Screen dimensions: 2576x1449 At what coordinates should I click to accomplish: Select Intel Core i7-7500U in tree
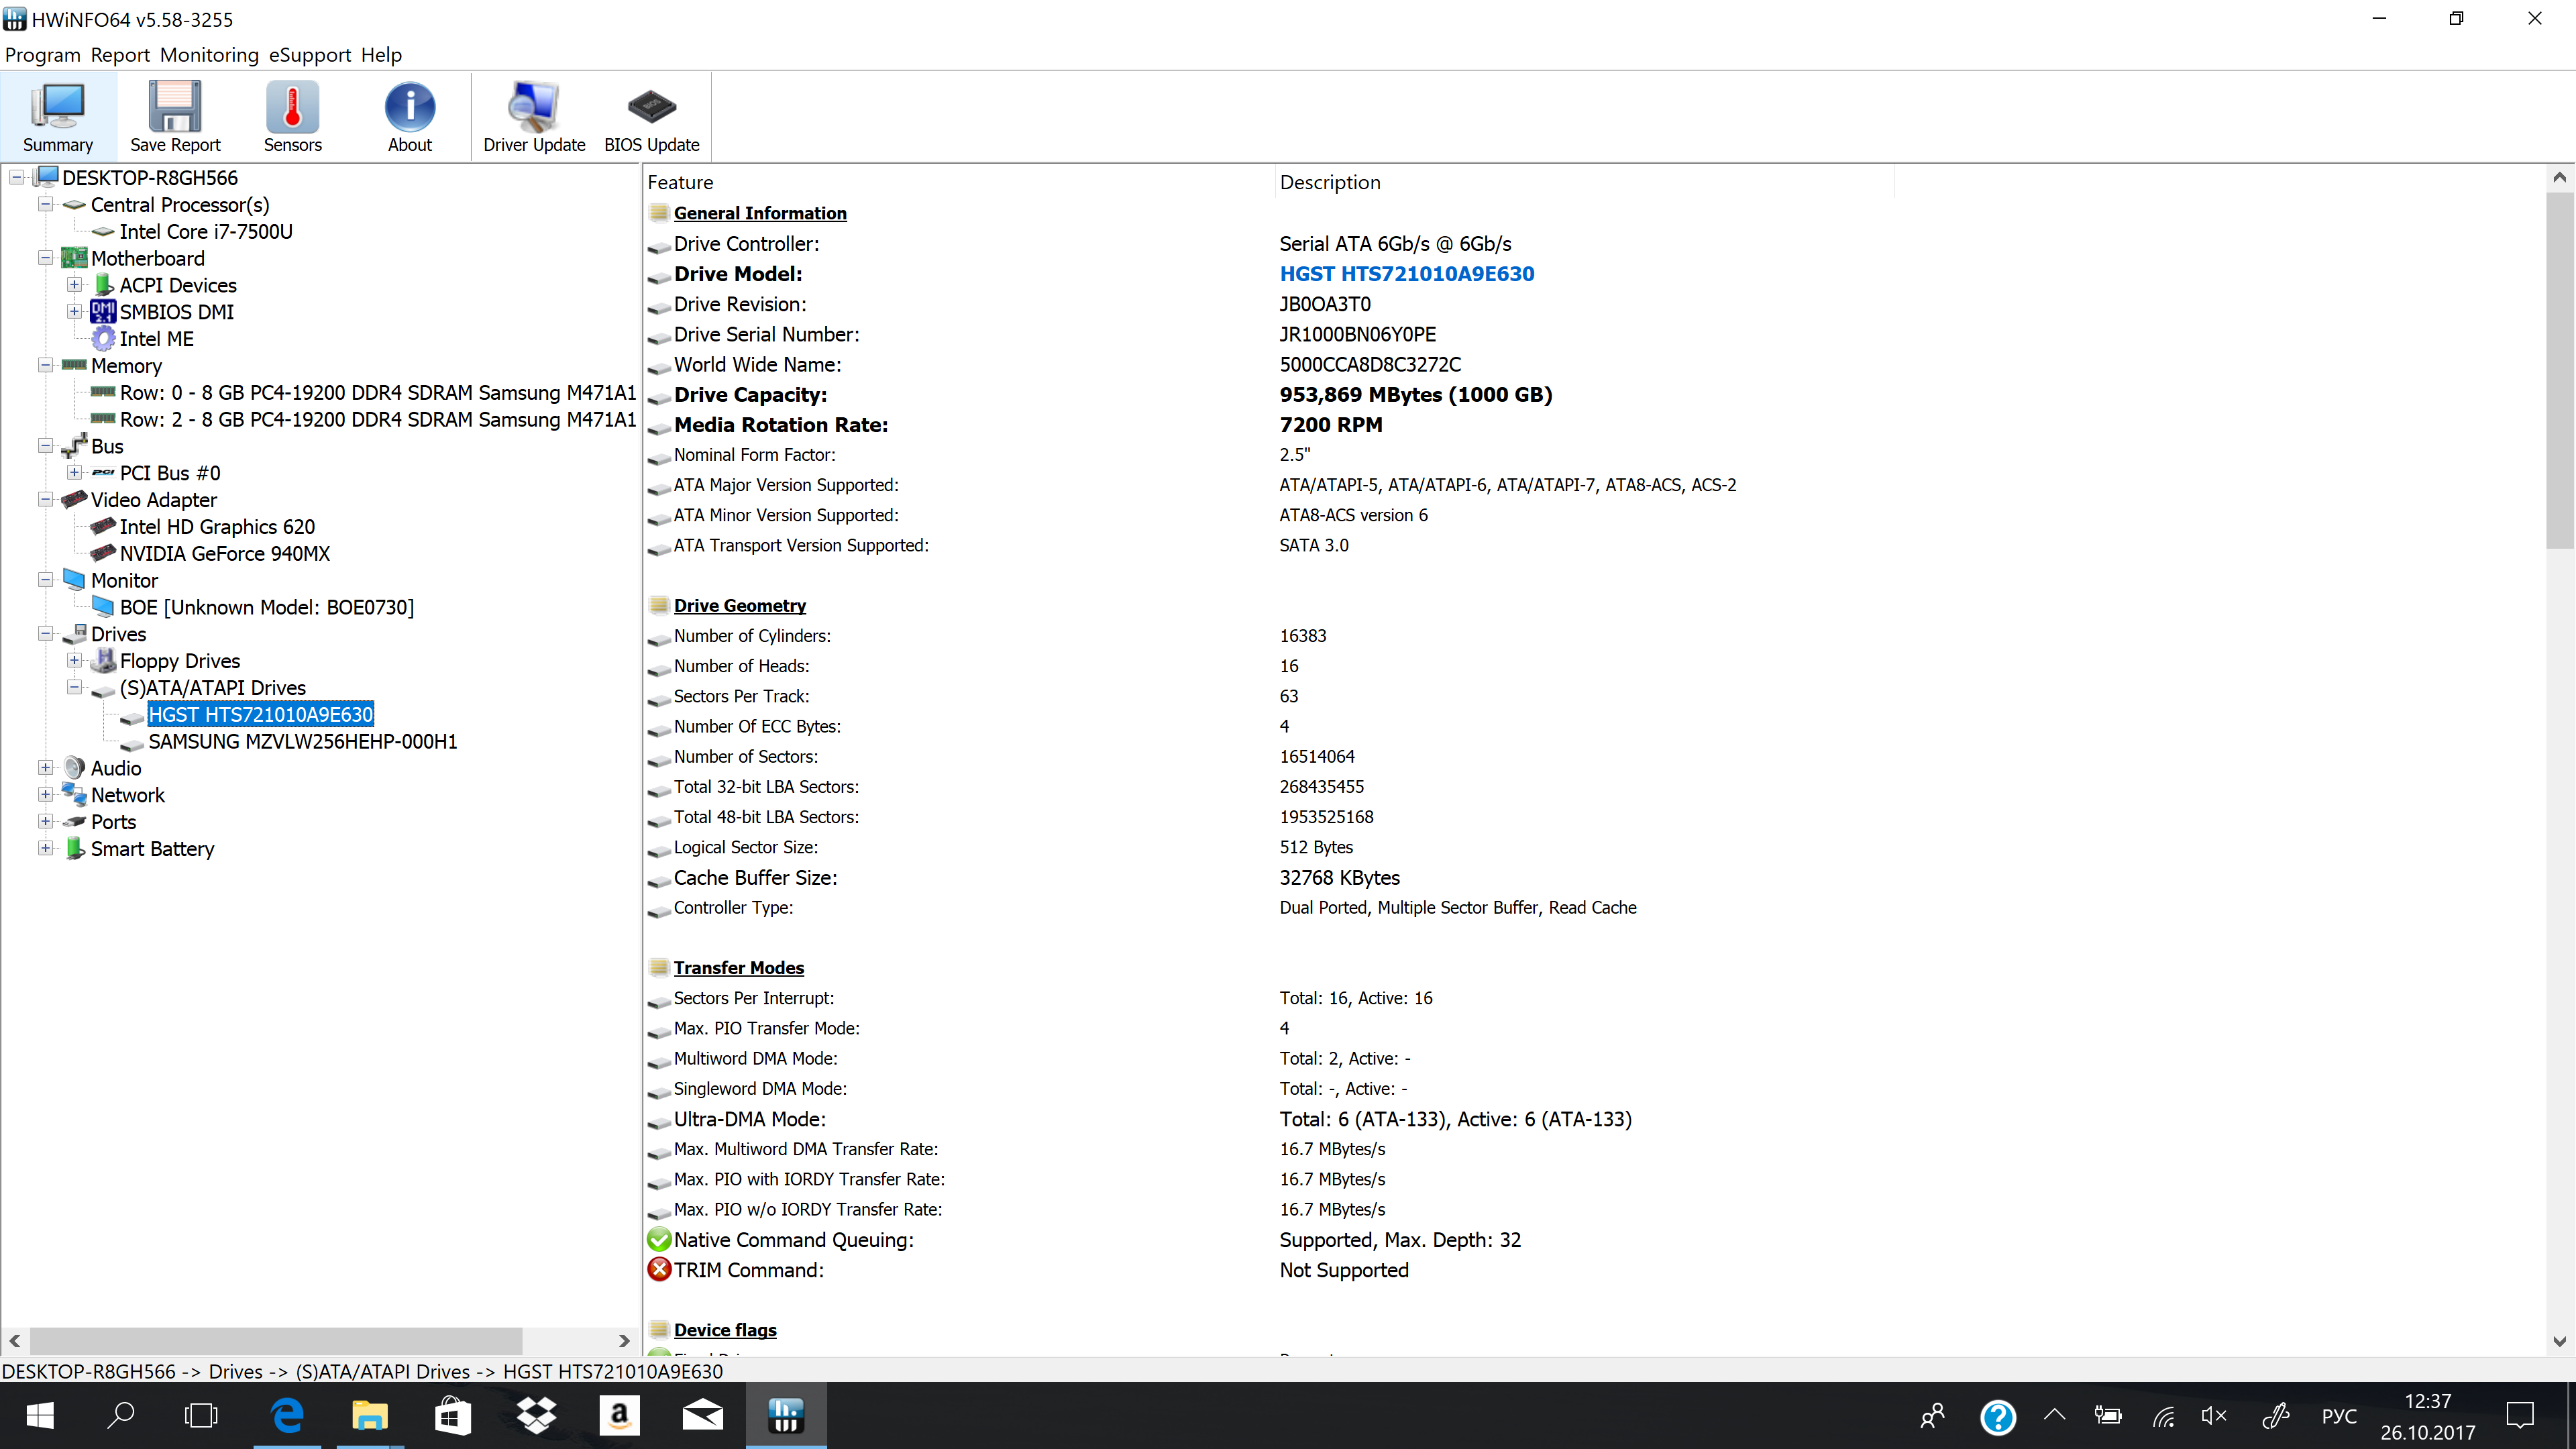click(x=206, y=231)
